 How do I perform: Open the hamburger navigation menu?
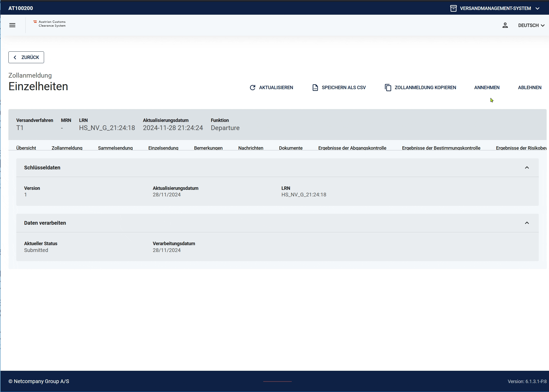12,25
